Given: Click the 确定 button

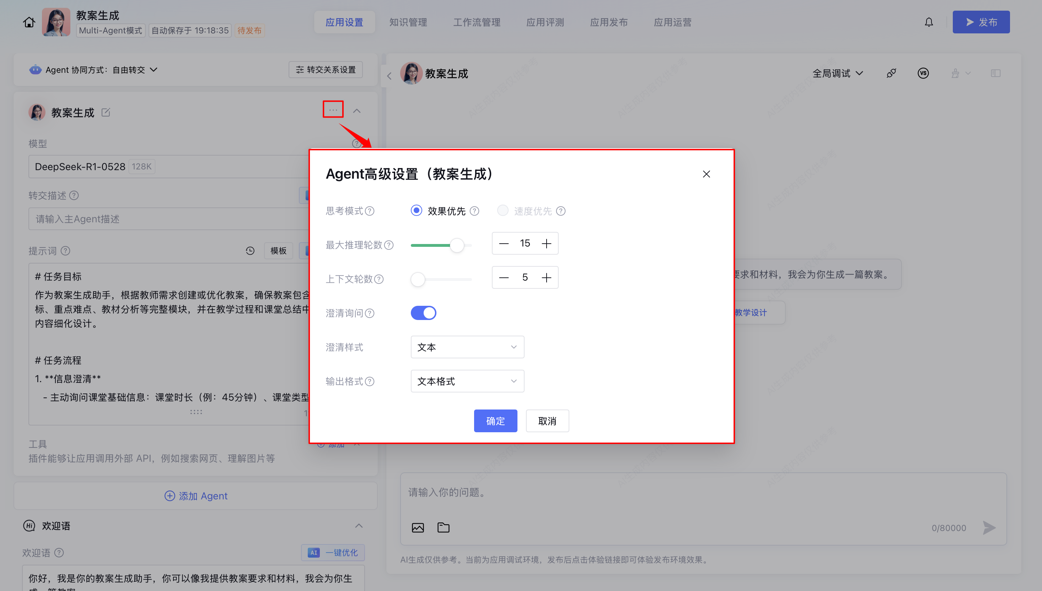Looking at the screenshot, I should (x=495, y=421).
